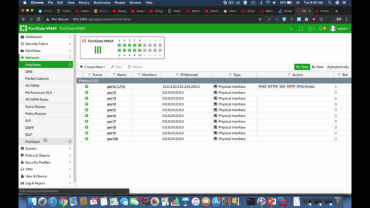Viewport: 370px width, 208px height.
Task: Select the port7 row name
Action: coord(112,121)
